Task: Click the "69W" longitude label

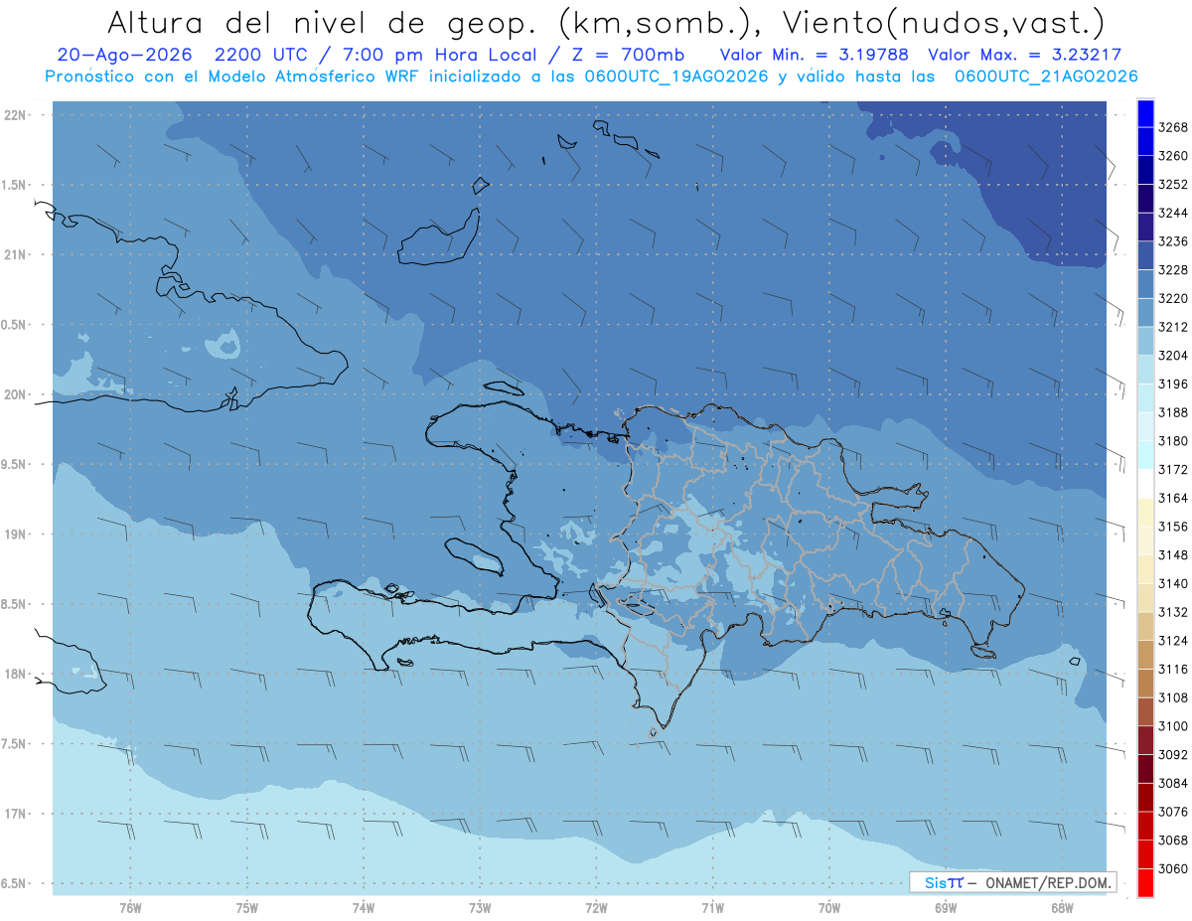Action: [x=946, y=908]
